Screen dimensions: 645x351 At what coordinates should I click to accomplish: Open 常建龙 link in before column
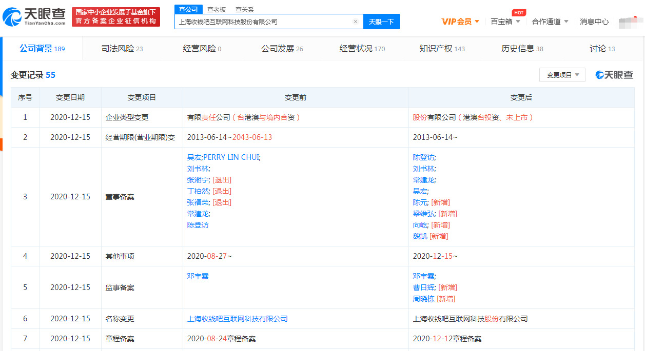tap(198, 214)
